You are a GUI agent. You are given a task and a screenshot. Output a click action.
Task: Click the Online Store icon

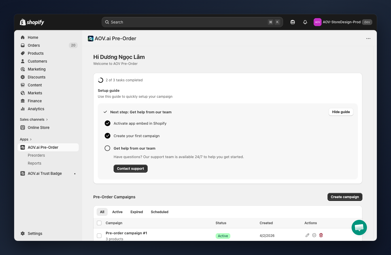click(23, 127)
